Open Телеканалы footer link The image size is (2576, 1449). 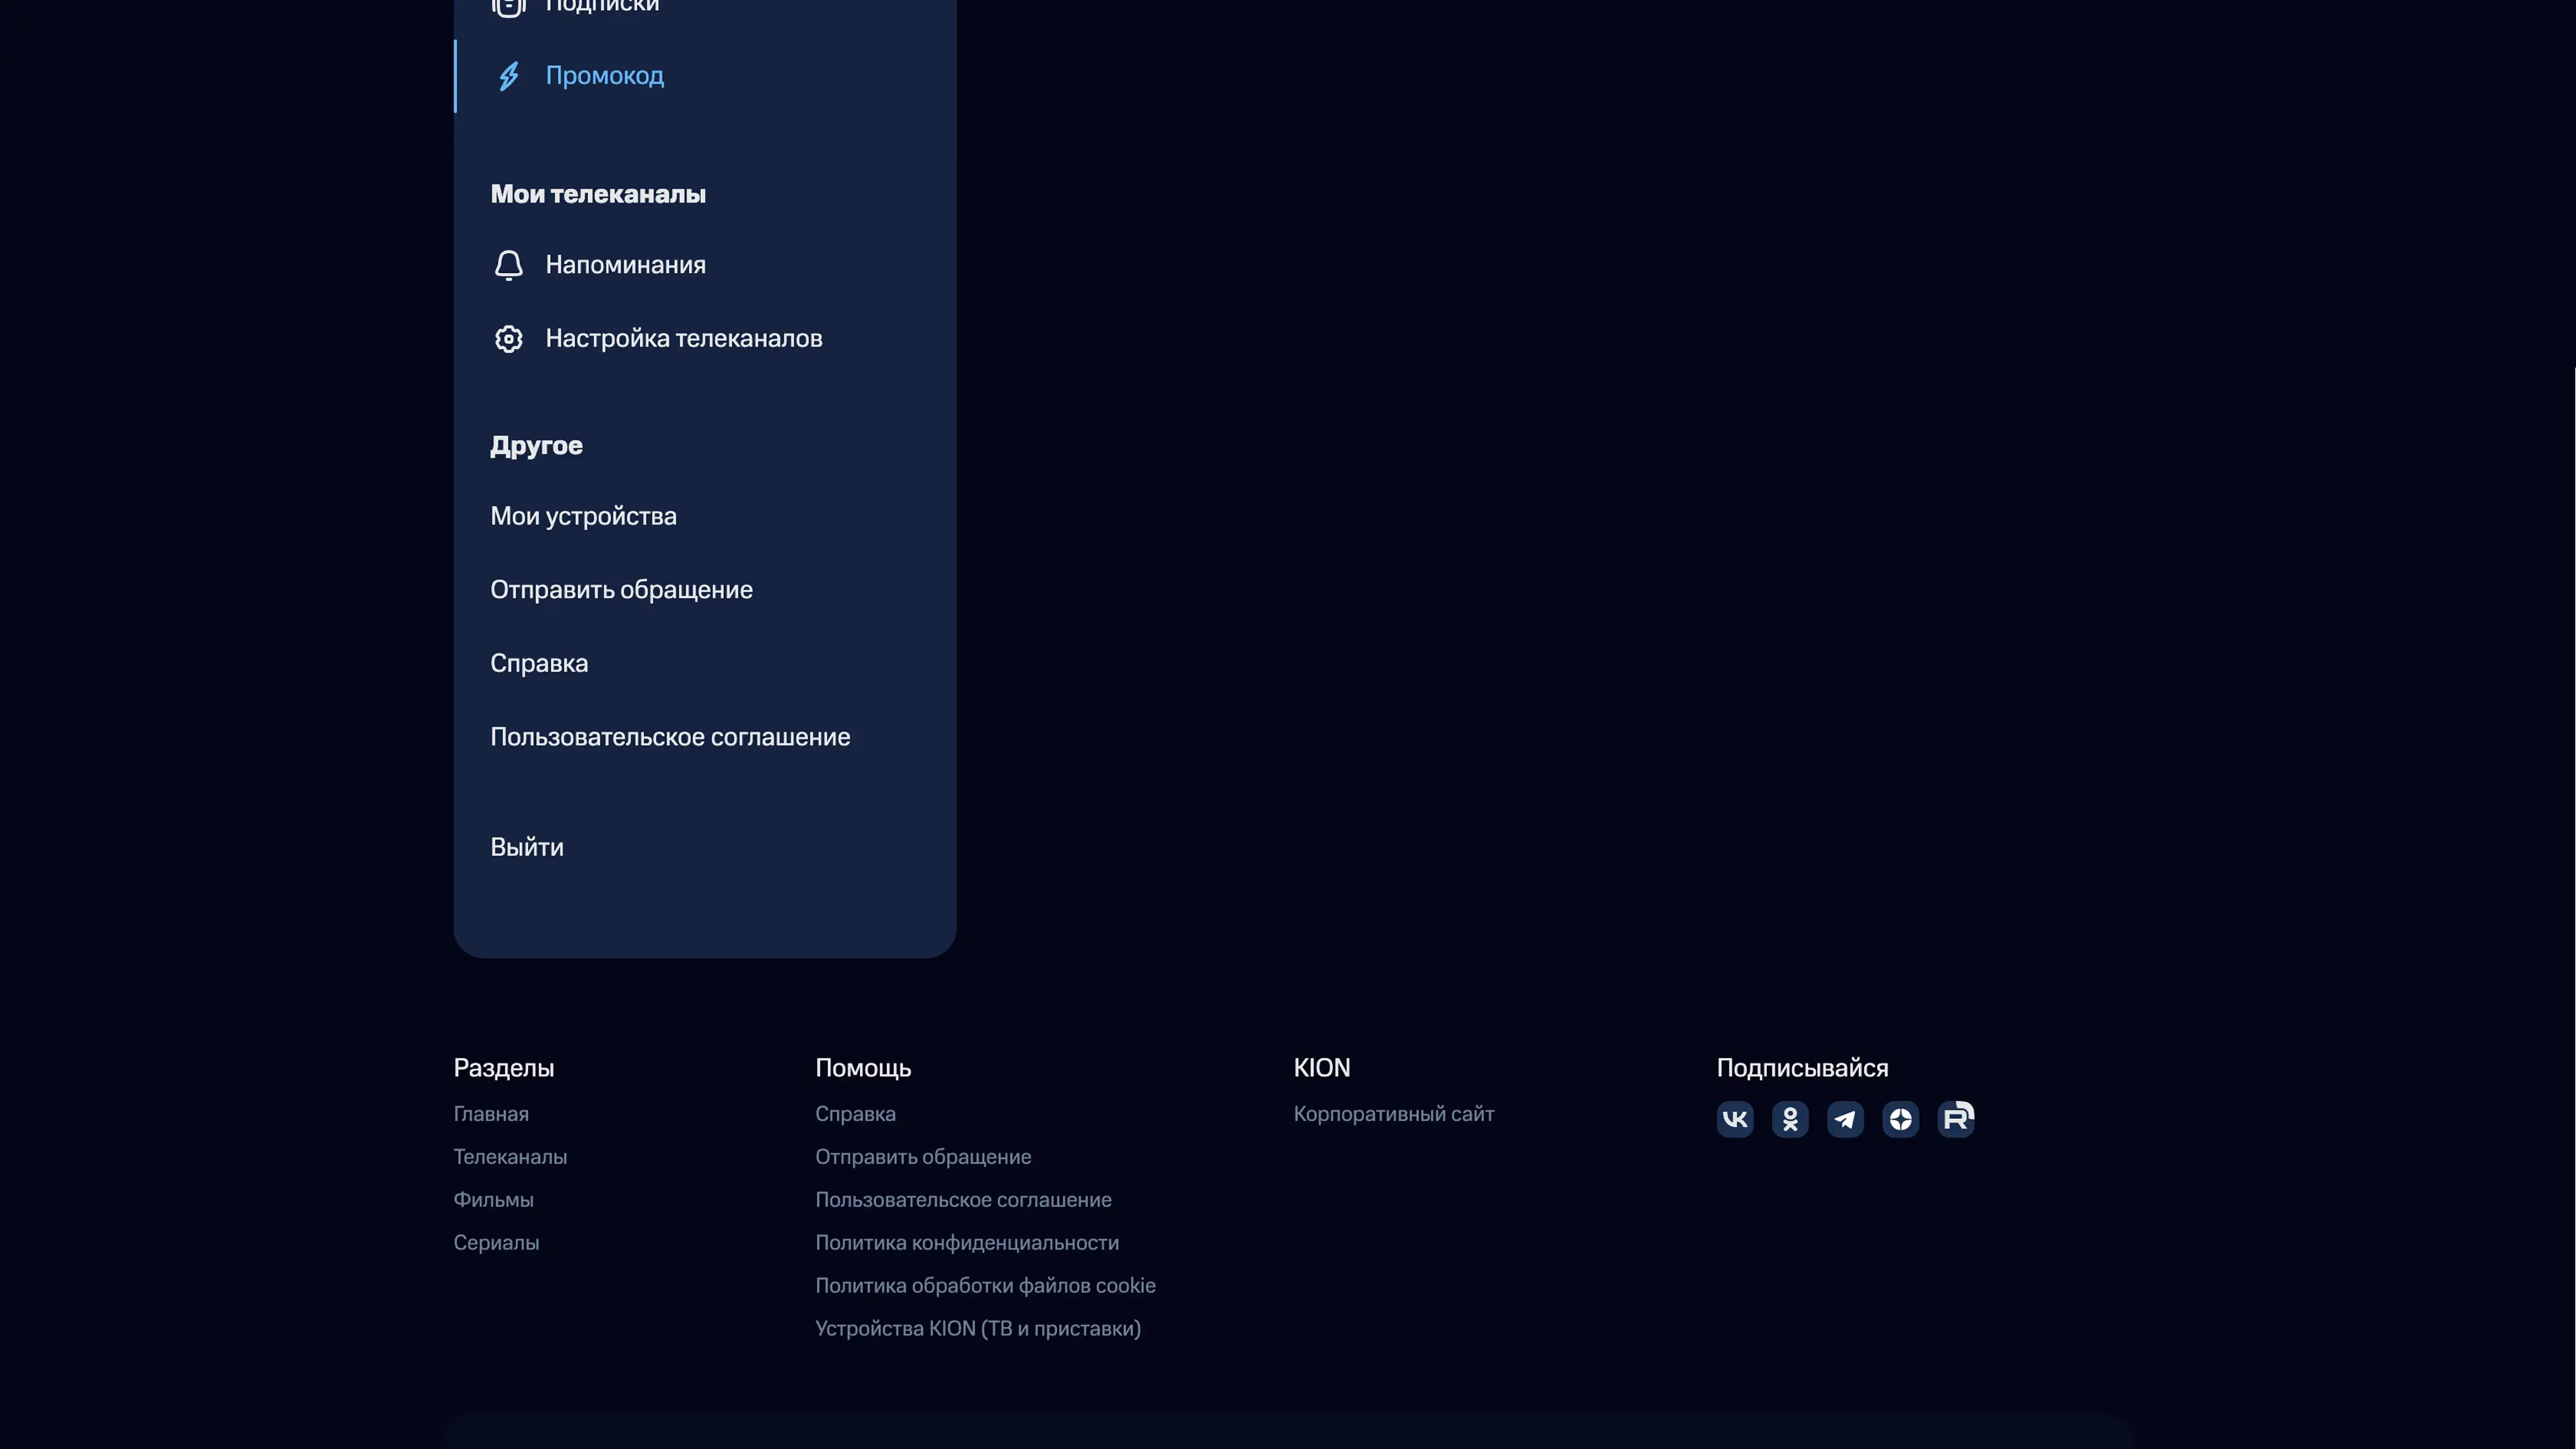pyautogui.click(x=510, y=1157)
